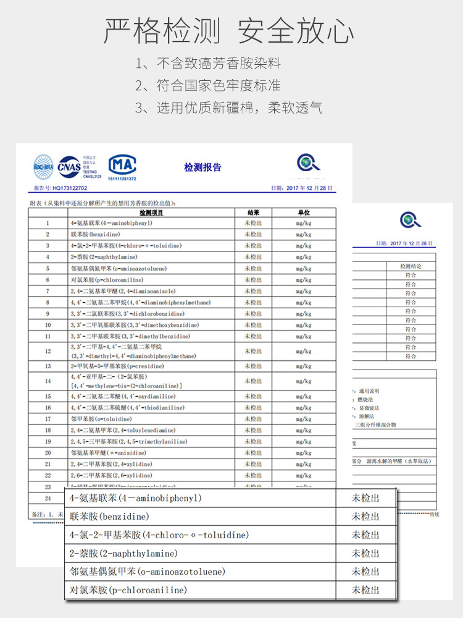
Task: Click 4-氯-2-甲基苯胺 in the enlarged strip
Action: click(x=159, y=535)
